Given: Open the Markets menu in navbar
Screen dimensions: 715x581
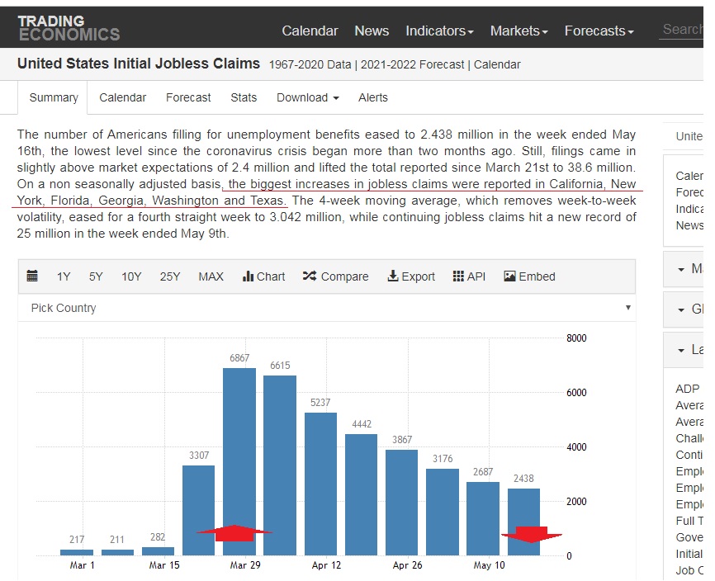Looking at the screenshot, I should 518,31.
